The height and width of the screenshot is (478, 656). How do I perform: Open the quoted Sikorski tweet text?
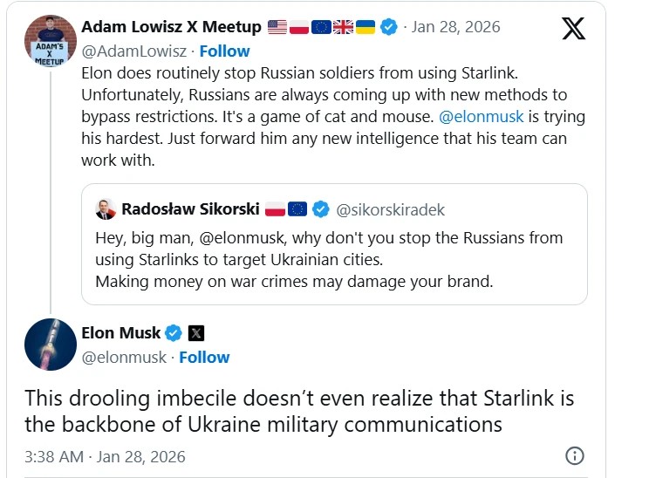point(327,259)
